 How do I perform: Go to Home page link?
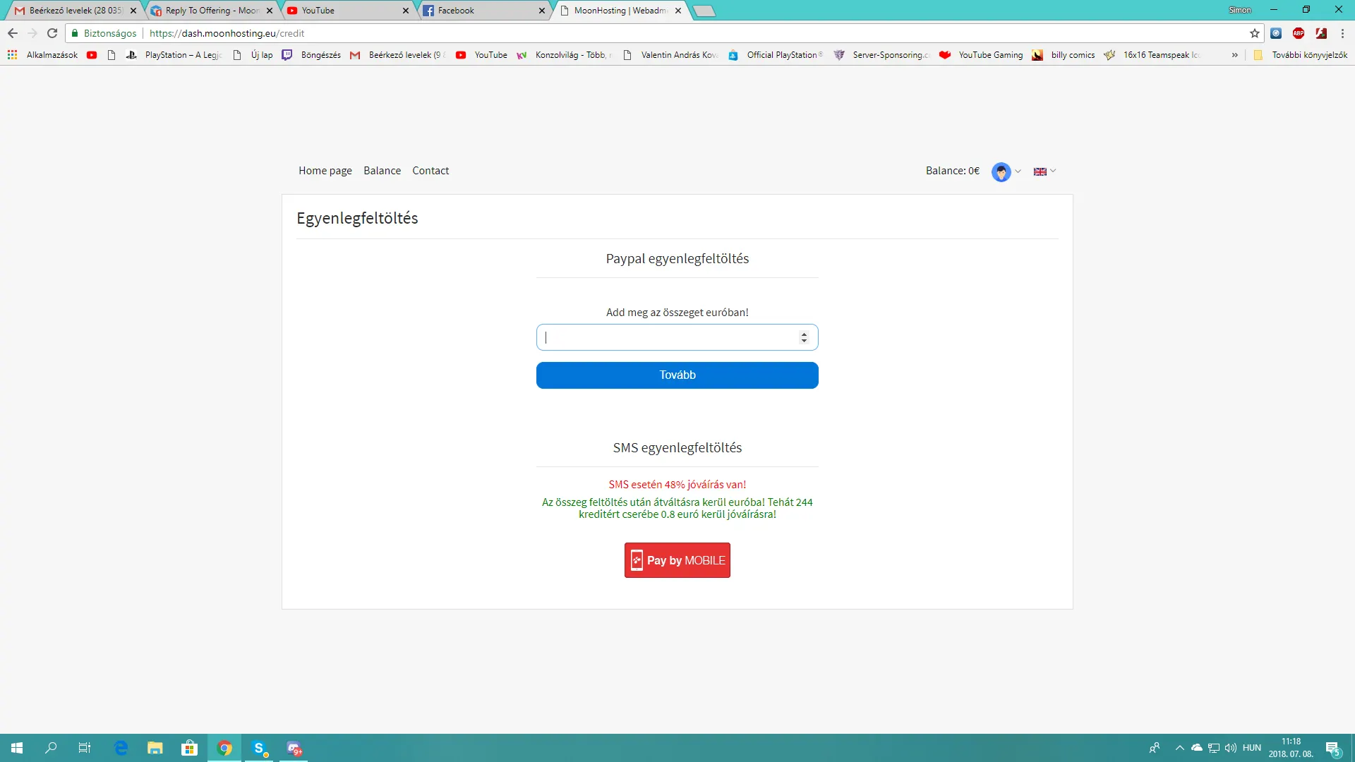(325, 171)
